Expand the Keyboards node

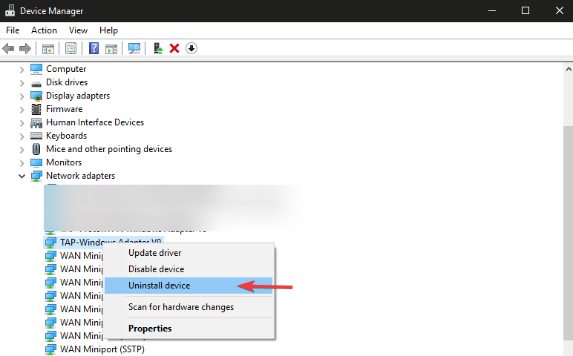[22, 136]
